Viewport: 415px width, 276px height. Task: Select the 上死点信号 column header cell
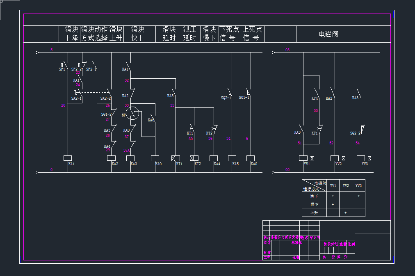(x=253, y=34)
